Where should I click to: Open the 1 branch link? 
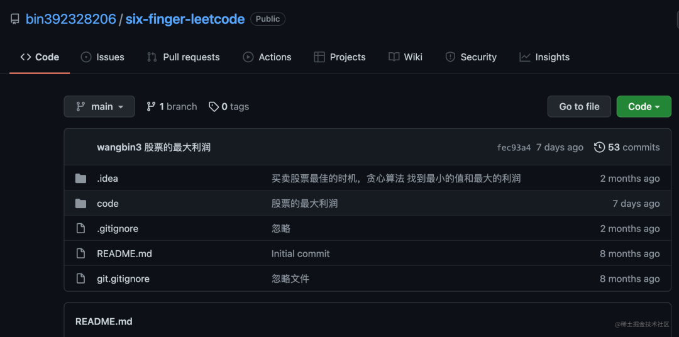[x=172, y=106]
